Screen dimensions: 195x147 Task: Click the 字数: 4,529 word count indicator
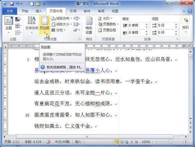[x=33, y=142]
